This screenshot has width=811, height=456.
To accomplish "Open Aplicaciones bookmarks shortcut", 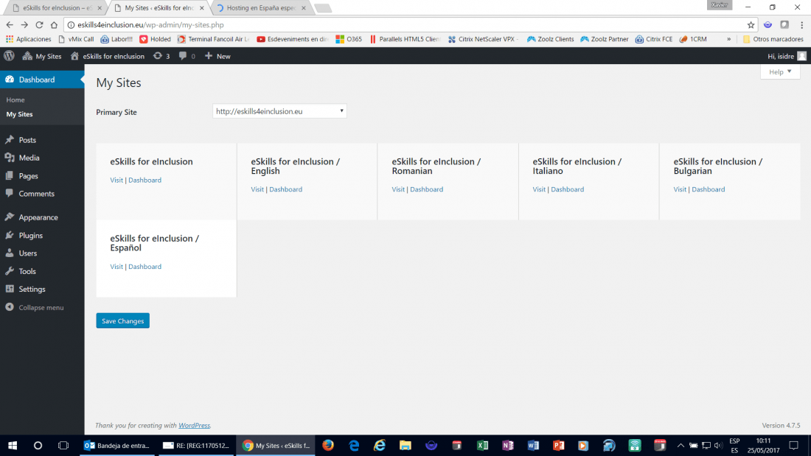I will click(x=29, y=39).
